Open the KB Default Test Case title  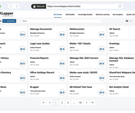click(x=81, y=87)
